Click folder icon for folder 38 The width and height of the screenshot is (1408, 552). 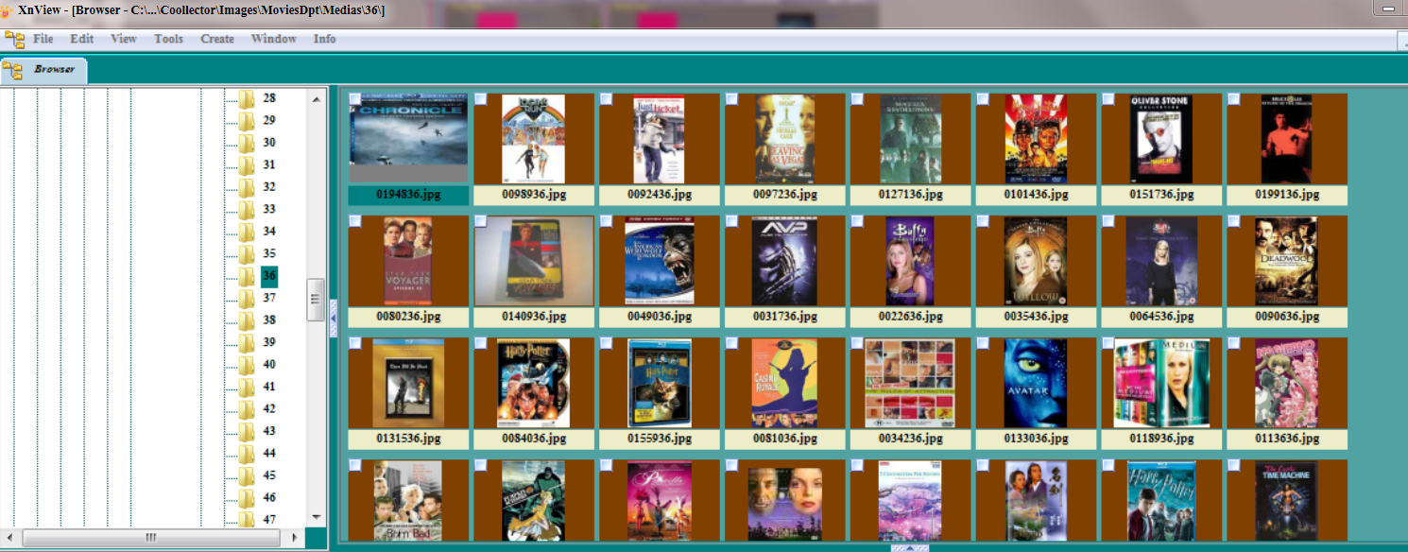pyautogui.click(x=247, y=320)
